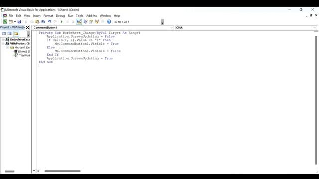Click the code window vertical scrollbar
The image size is (319, 179).
click(x=316, y=100)
